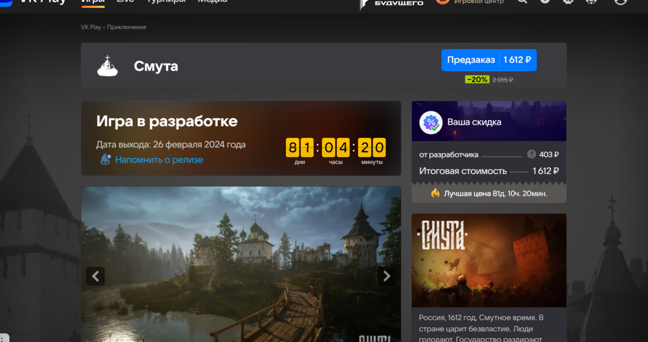Click the bell icon beside Напомнить о релизе
Viewport: 648px width, 342px height.
pos(105,159)
